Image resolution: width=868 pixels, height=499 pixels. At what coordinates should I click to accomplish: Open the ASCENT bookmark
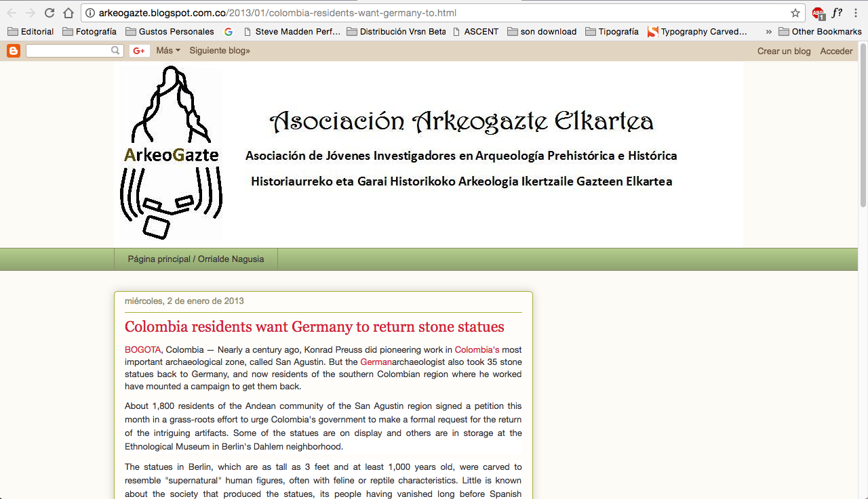(475, 31)
